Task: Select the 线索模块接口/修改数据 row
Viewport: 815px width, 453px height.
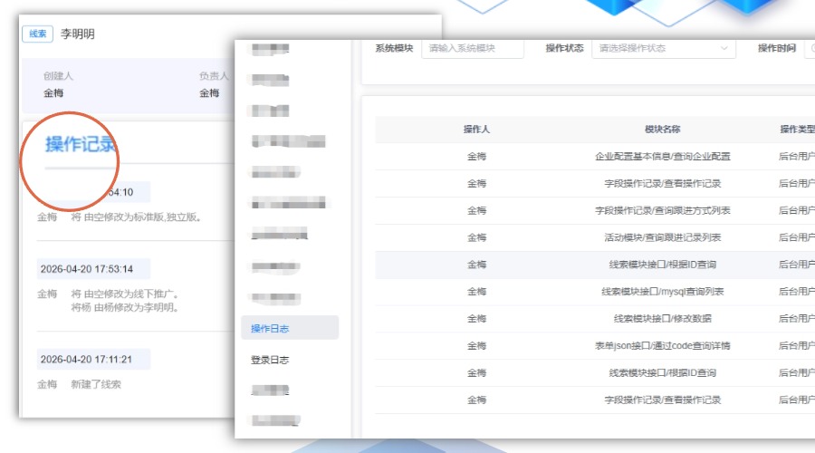Action: (x=662, y=319)
